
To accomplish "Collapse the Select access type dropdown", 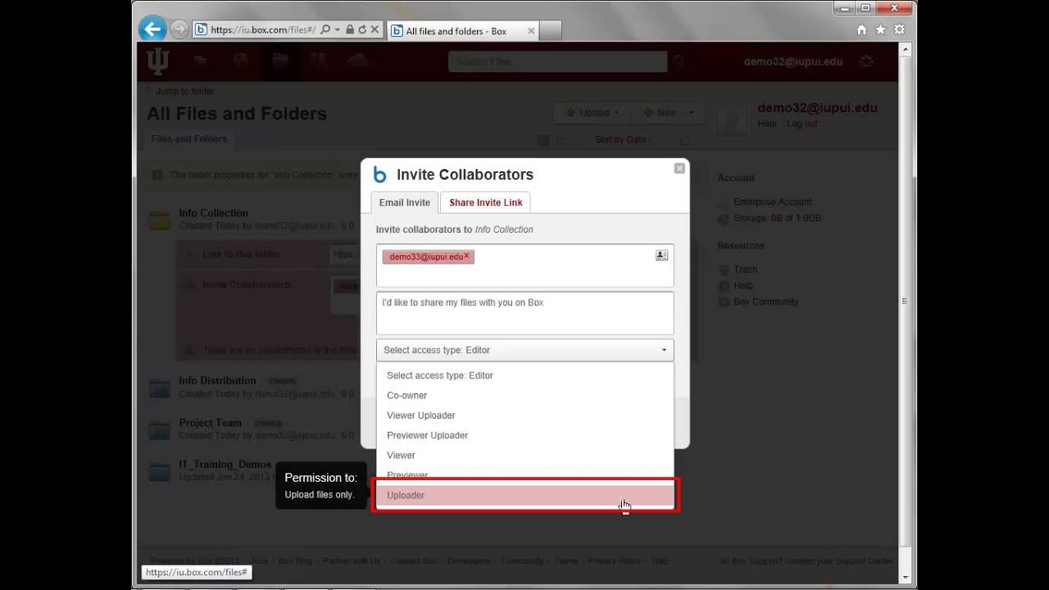I will tap(525, 350).
